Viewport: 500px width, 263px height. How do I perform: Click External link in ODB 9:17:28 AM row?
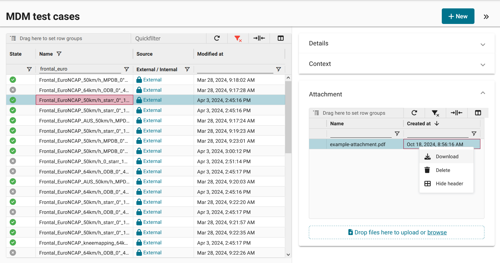point(152,90)
